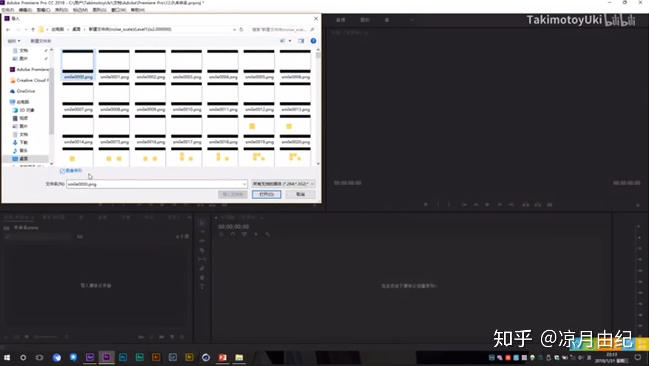Refresh the folder listing in import dialog
The width and height of the screenshot is (650, 366).
(241, 29)
